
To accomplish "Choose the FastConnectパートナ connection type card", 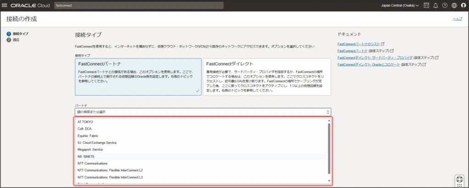I will tap(138, 77).
